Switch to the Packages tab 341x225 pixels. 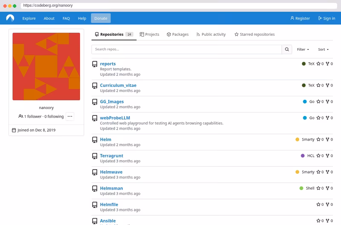pos(178,35)
